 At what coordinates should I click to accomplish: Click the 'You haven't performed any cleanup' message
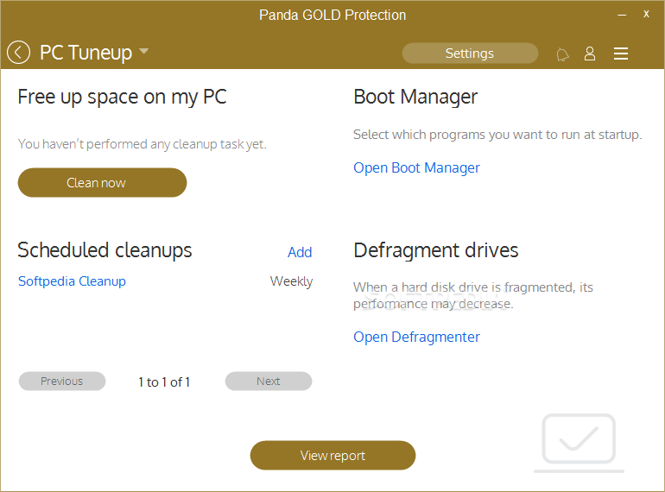click(142, 144)
